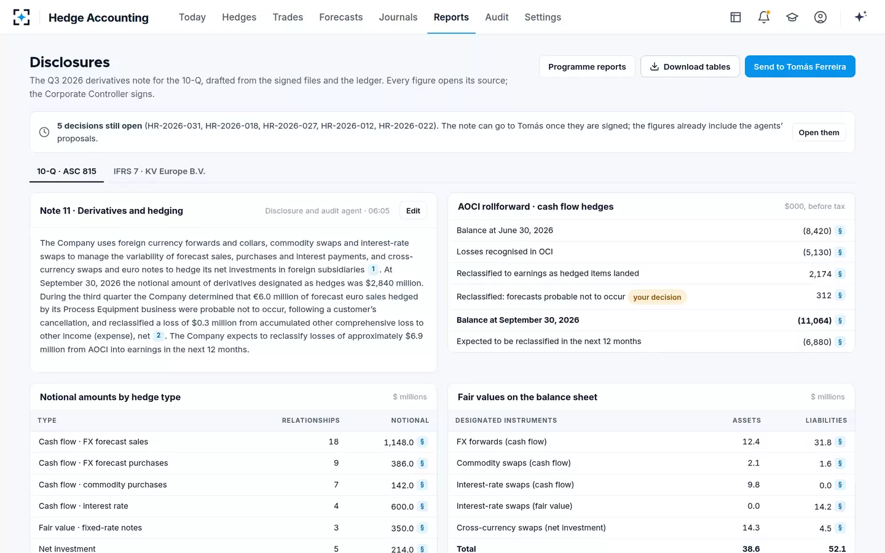
Task: Open source for Commodity swaps liabilities
Action: point(840,464)
